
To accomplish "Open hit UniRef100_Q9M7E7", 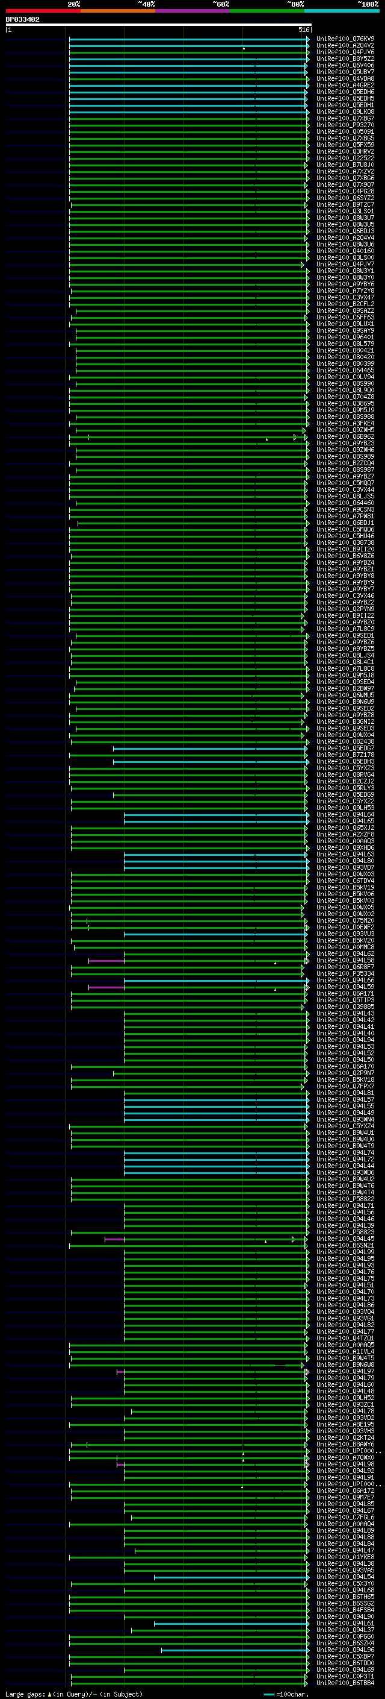I will pyautogui.click(x=345, y=1496).
